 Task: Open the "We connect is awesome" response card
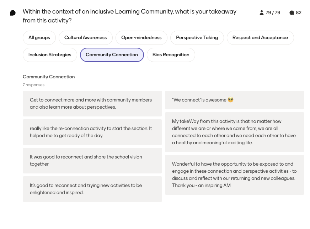tap(235, 100)
